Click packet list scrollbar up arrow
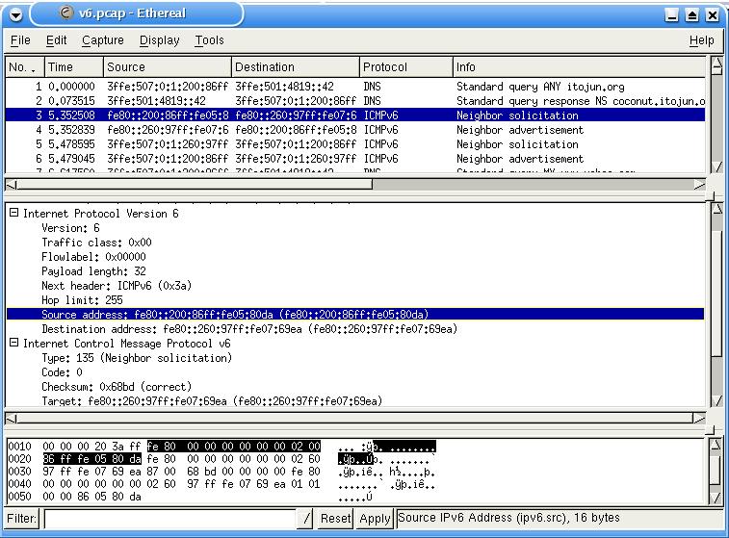Viewport: 729px width, 538px height. click(x=716, y=66)
